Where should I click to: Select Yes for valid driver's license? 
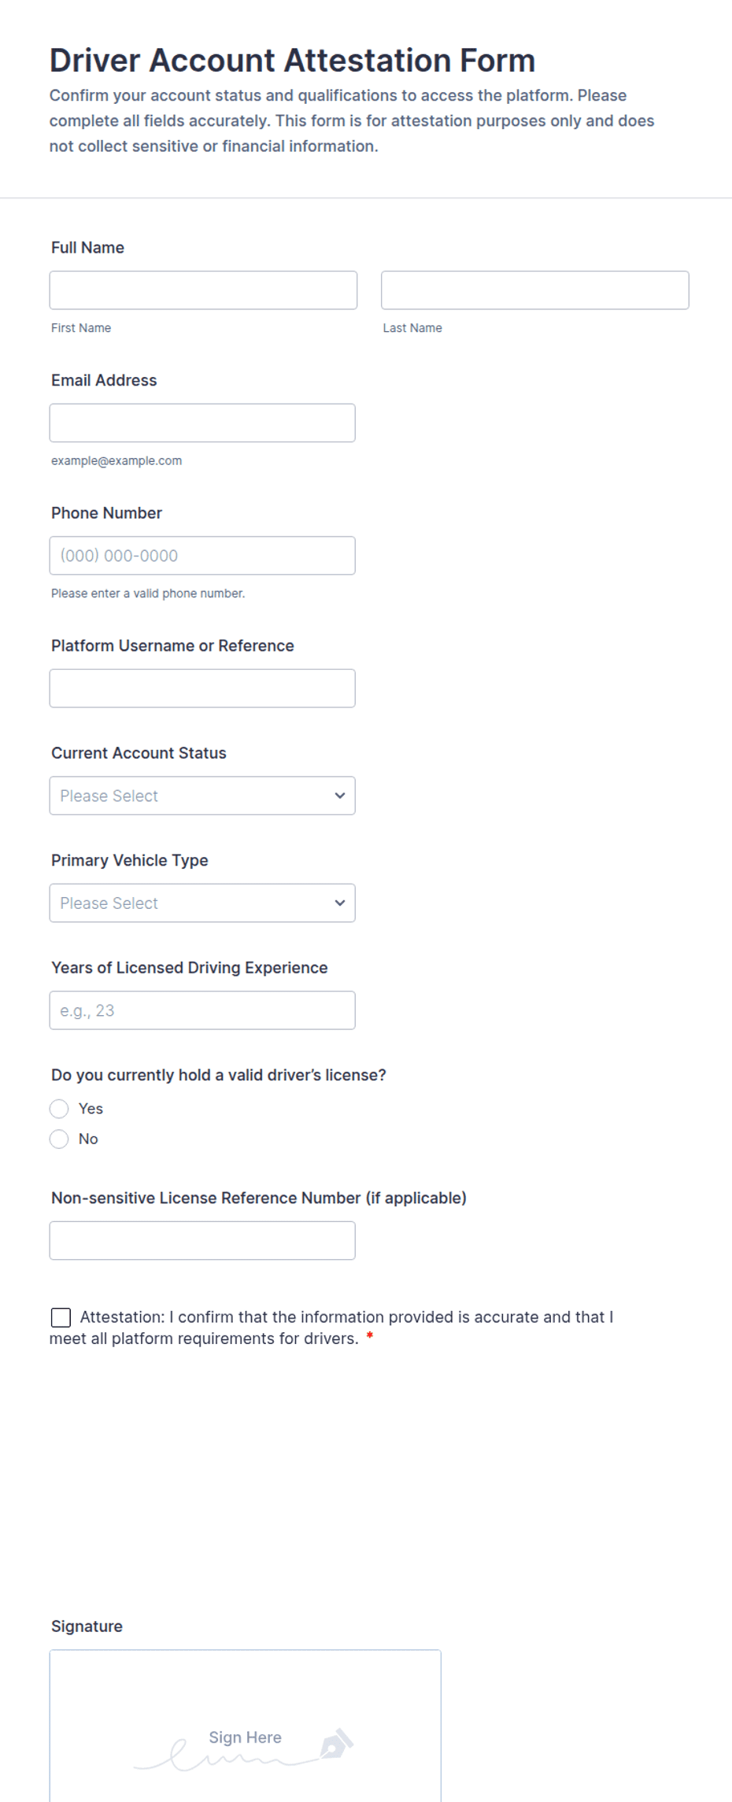[x=59, y=1109]
